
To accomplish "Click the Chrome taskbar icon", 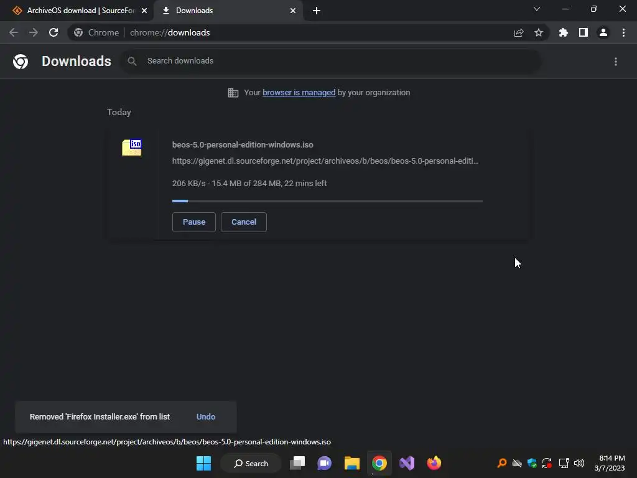I will click(x=379, y=463).
